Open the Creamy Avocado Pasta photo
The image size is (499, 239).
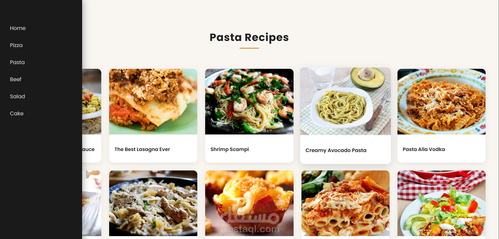(346, 101)
